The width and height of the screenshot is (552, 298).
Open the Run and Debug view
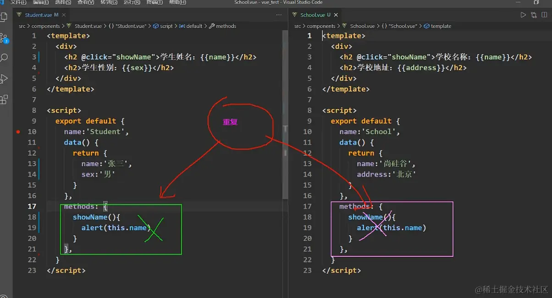[4, 78]
